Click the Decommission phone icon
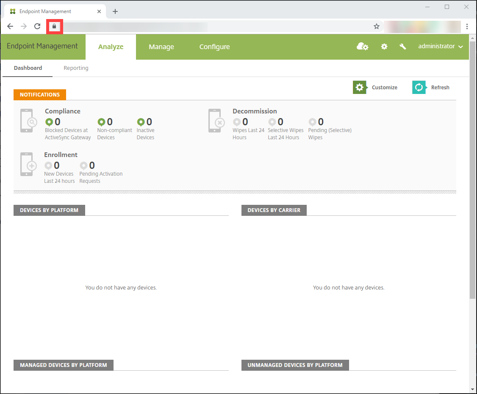 point(216,121)
